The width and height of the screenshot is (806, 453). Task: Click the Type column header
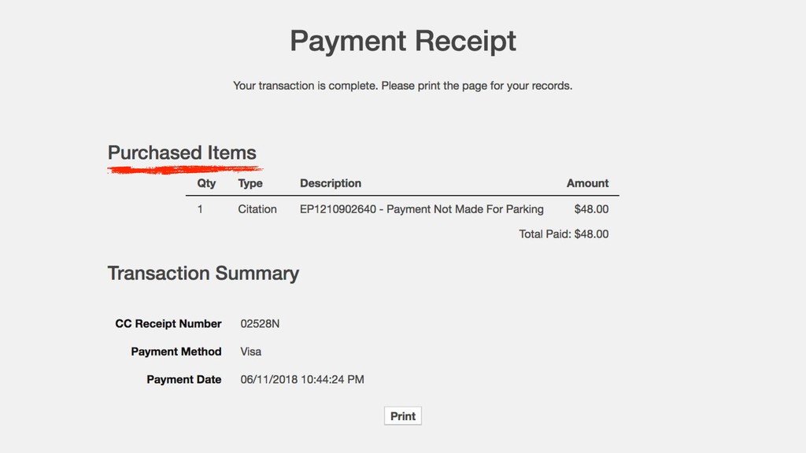pos(250,183)
